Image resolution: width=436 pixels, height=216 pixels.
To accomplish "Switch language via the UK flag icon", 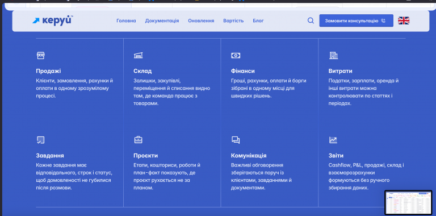I will click(404, 20).
